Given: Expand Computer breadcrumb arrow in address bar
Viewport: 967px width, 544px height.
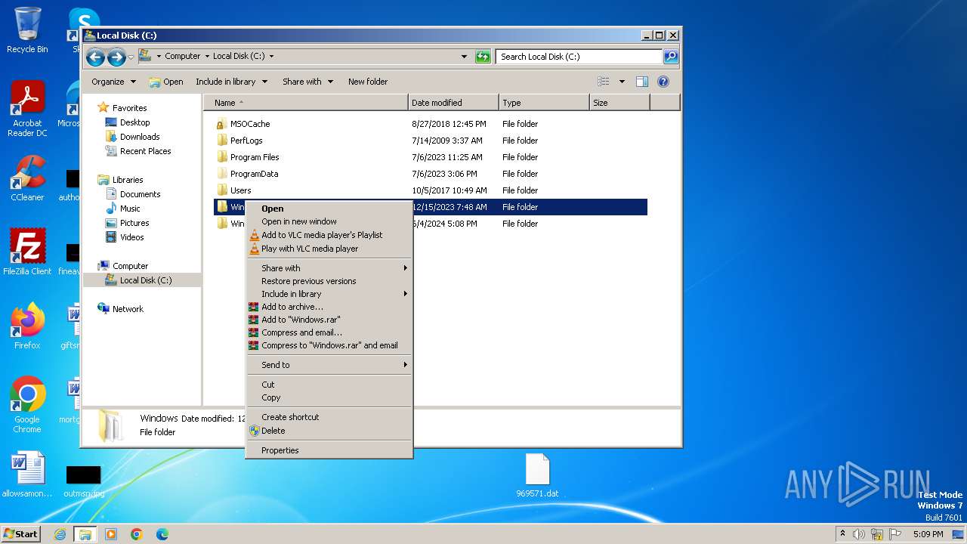Looking at the screenshot, I should pos(207,57).
